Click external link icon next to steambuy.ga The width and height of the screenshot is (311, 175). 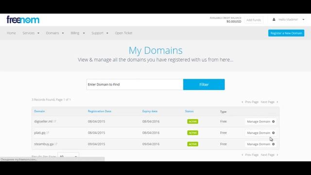coord(56,144)
